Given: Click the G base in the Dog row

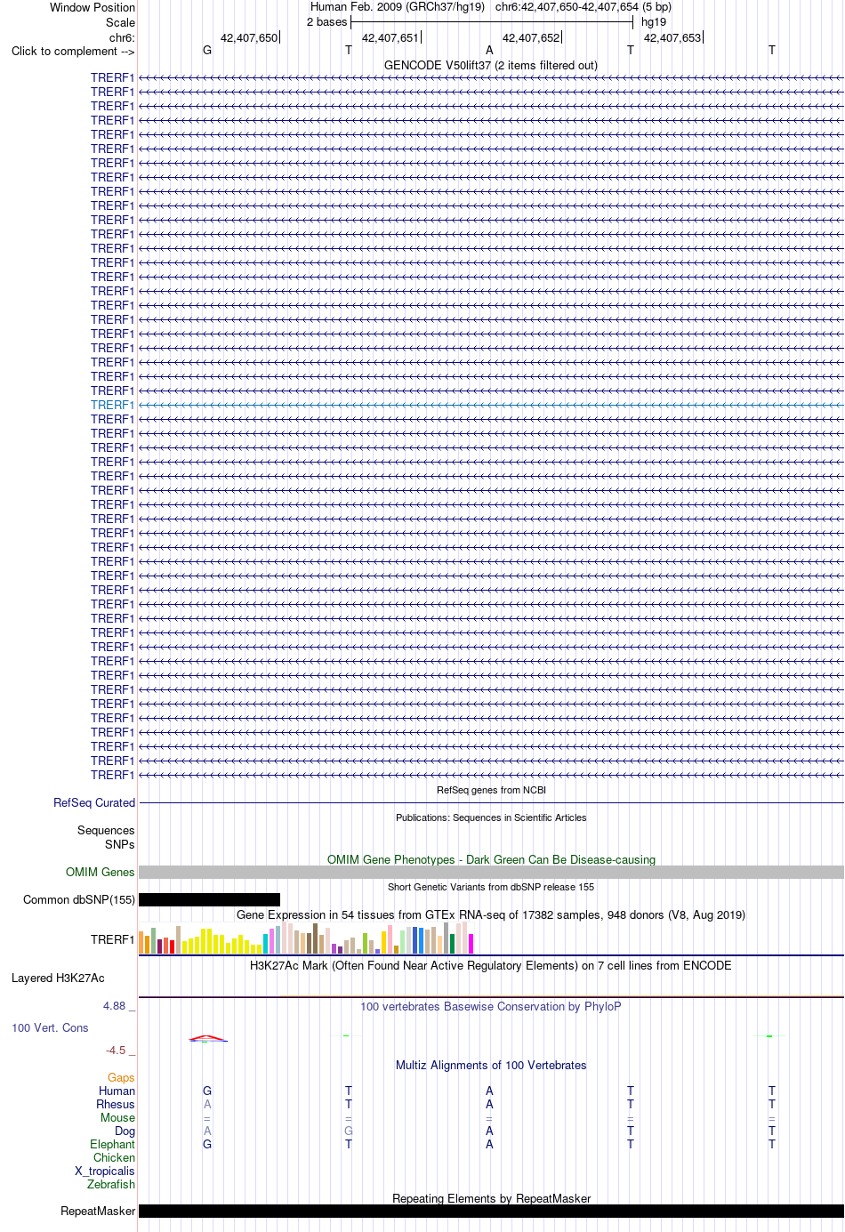Looking at the screenshot, I should 349,1131.
